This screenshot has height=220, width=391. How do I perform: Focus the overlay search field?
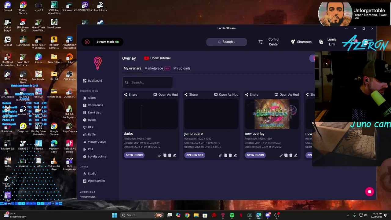148,82
